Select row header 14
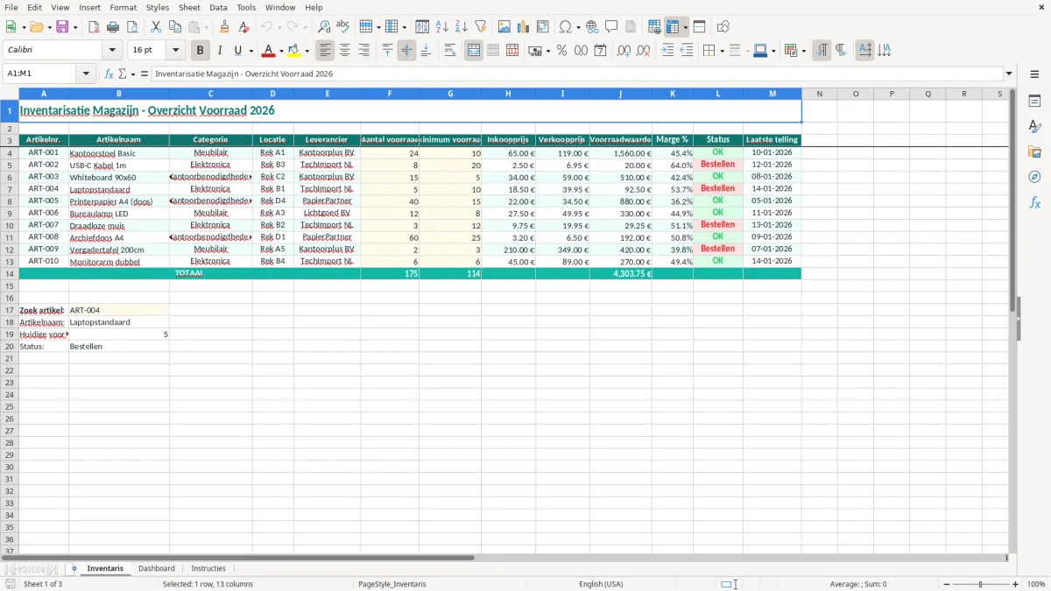Screen dimensions: 1051x591 9,273
